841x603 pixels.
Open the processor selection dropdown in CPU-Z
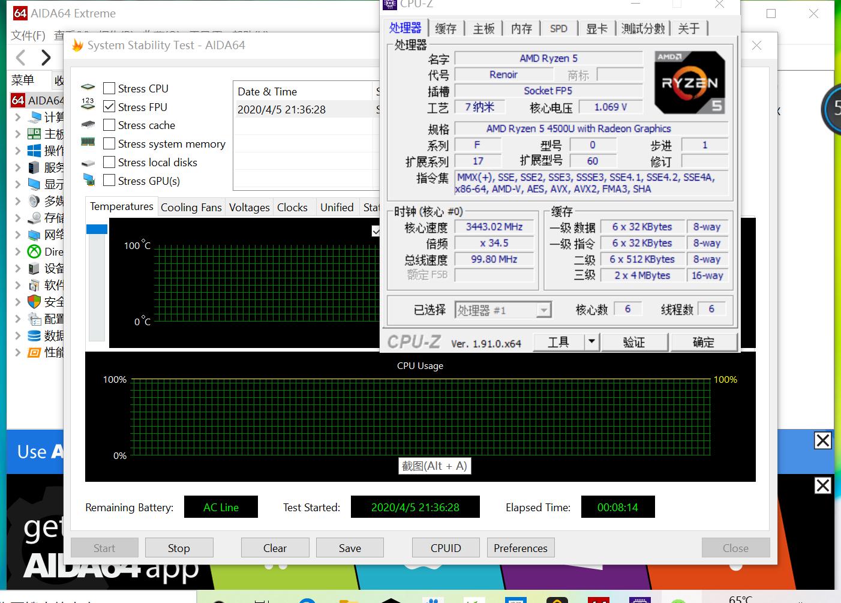(x=543, y=310)
